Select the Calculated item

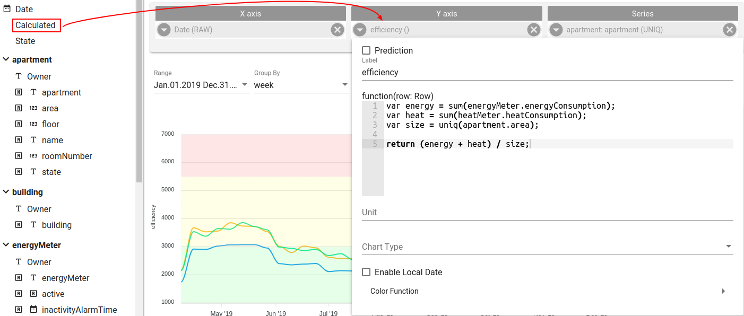coord(36,25)
